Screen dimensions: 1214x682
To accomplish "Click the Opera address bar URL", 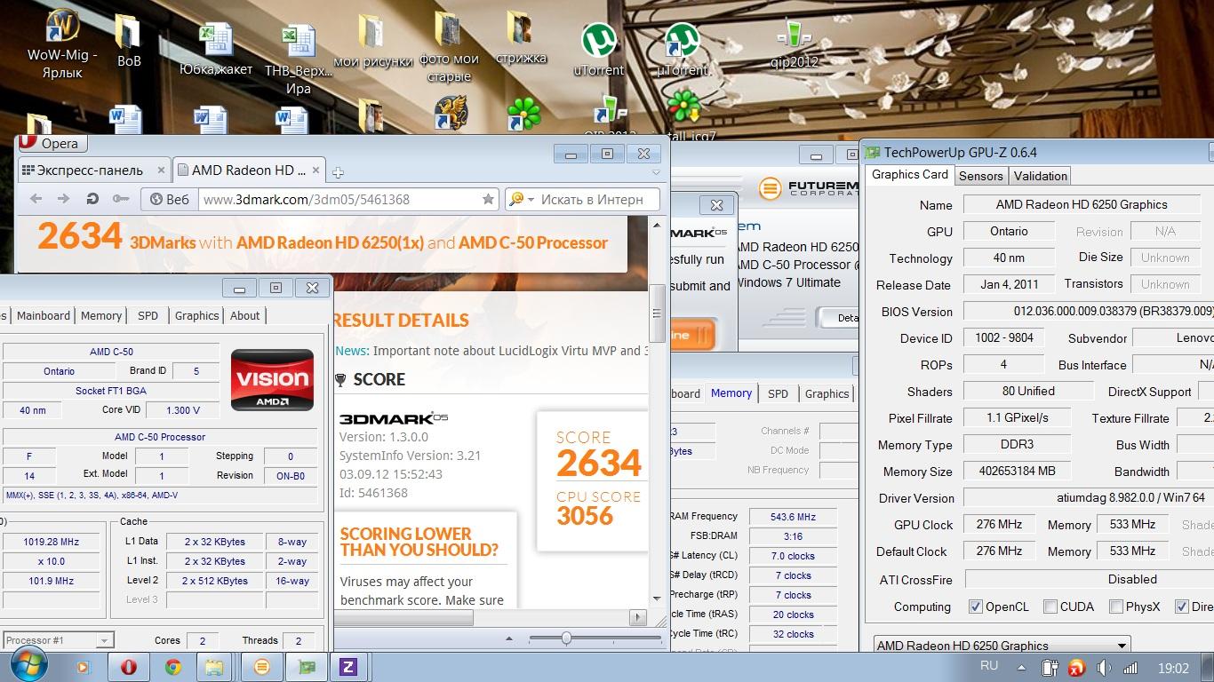I will click(307, 199).
